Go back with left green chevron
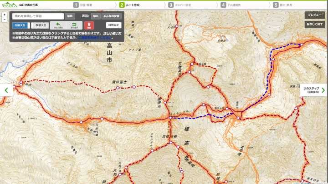This screenshot has height=184, width=328. coord(6,90)
